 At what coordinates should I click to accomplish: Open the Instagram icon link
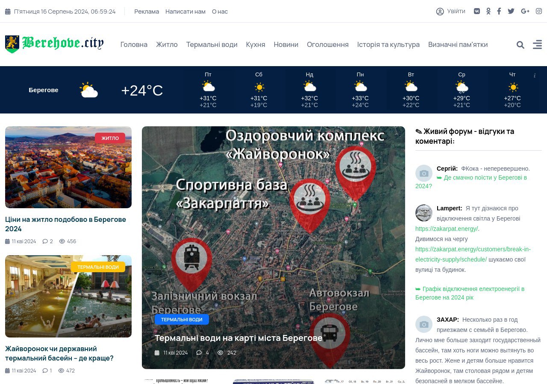pyautogui.click(x=539, y=11)
